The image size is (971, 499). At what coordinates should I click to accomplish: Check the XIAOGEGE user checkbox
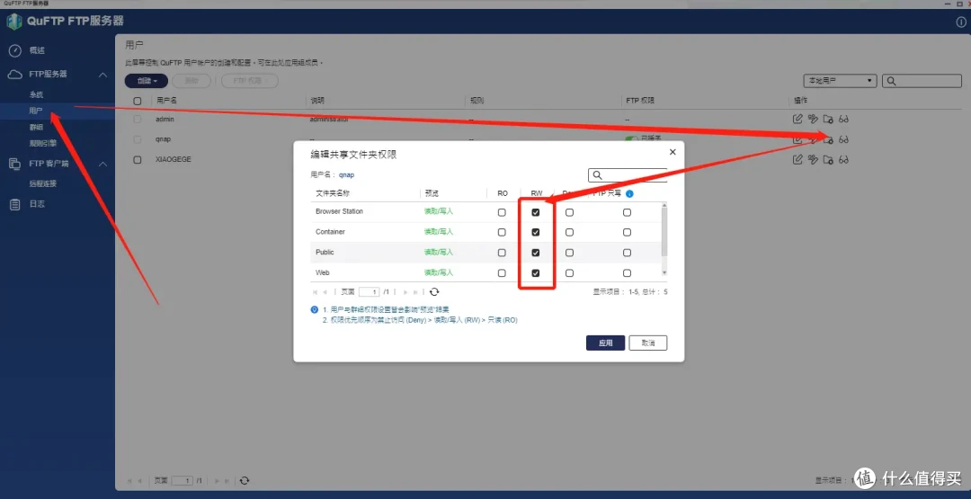click(138, 160)
